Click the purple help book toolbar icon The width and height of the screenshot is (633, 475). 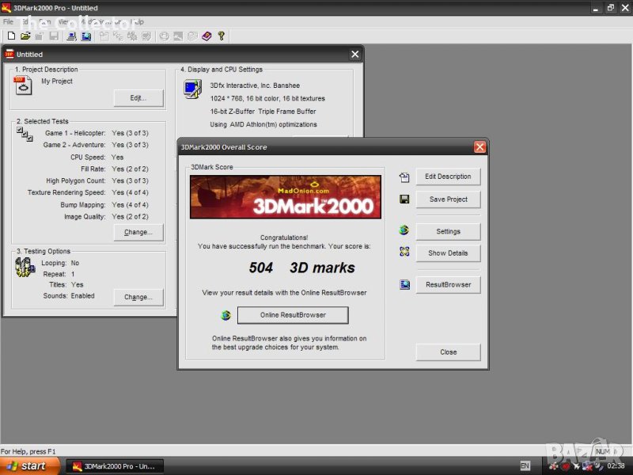pyautogui.click(x=207, y=36)
